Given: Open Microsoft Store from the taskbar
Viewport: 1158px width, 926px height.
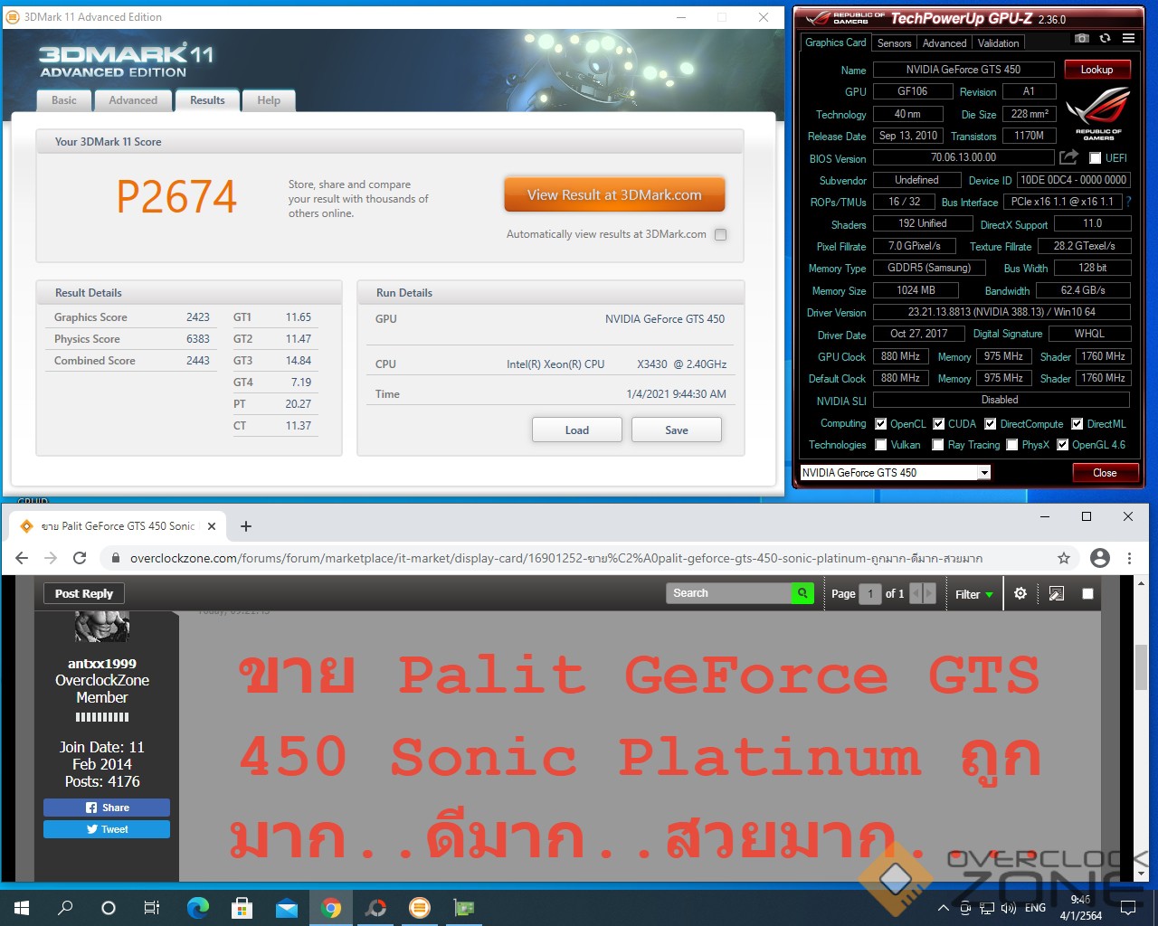Looking at the screenshot, I should coord(242,907).
